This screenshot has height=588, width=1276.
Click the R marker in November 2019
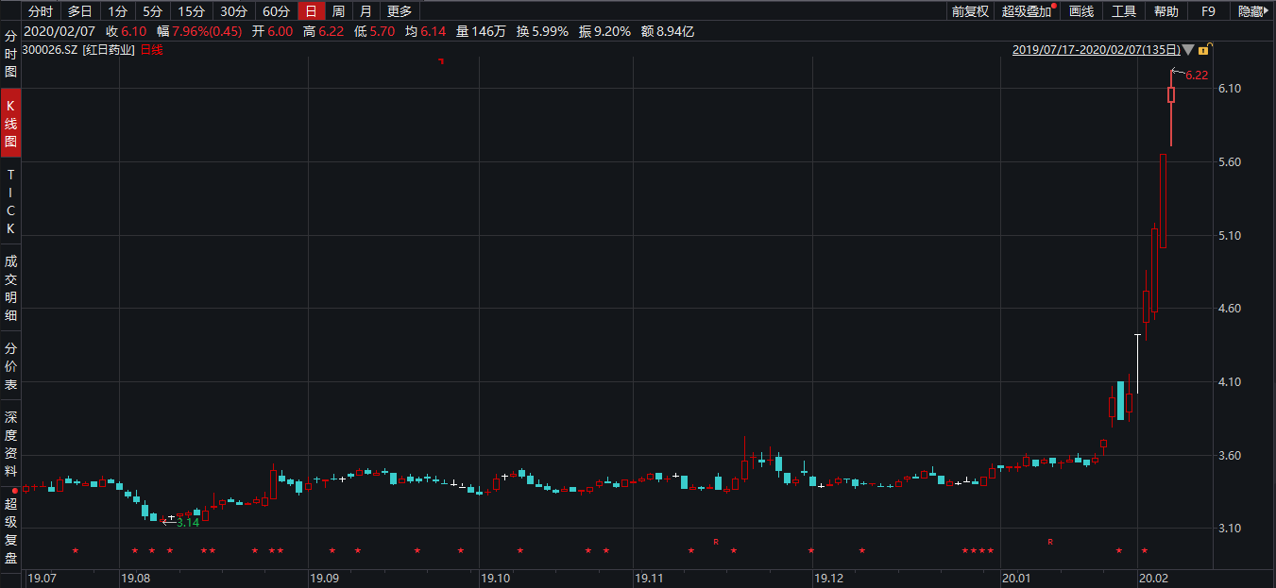coord(716,542)
